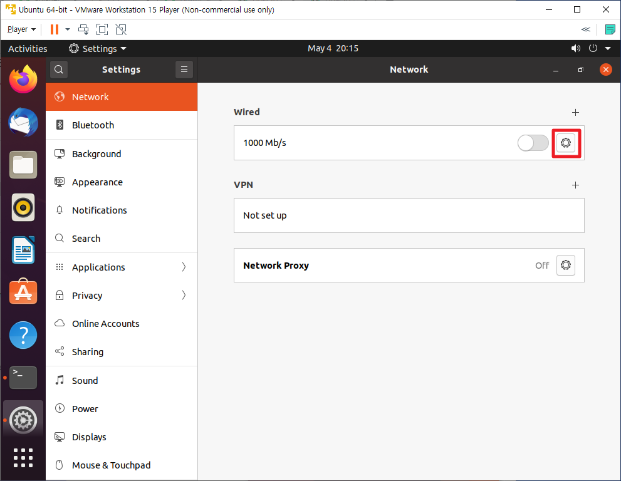Select Network in the sidebar
Viewport: 621px width, 481px height.
[122, 96]
